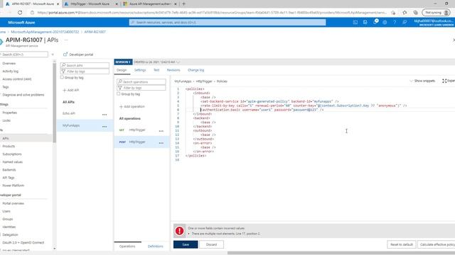This screenshot has height=255, width=455.
Task: Open browser Collections icon
Action: 415,13
